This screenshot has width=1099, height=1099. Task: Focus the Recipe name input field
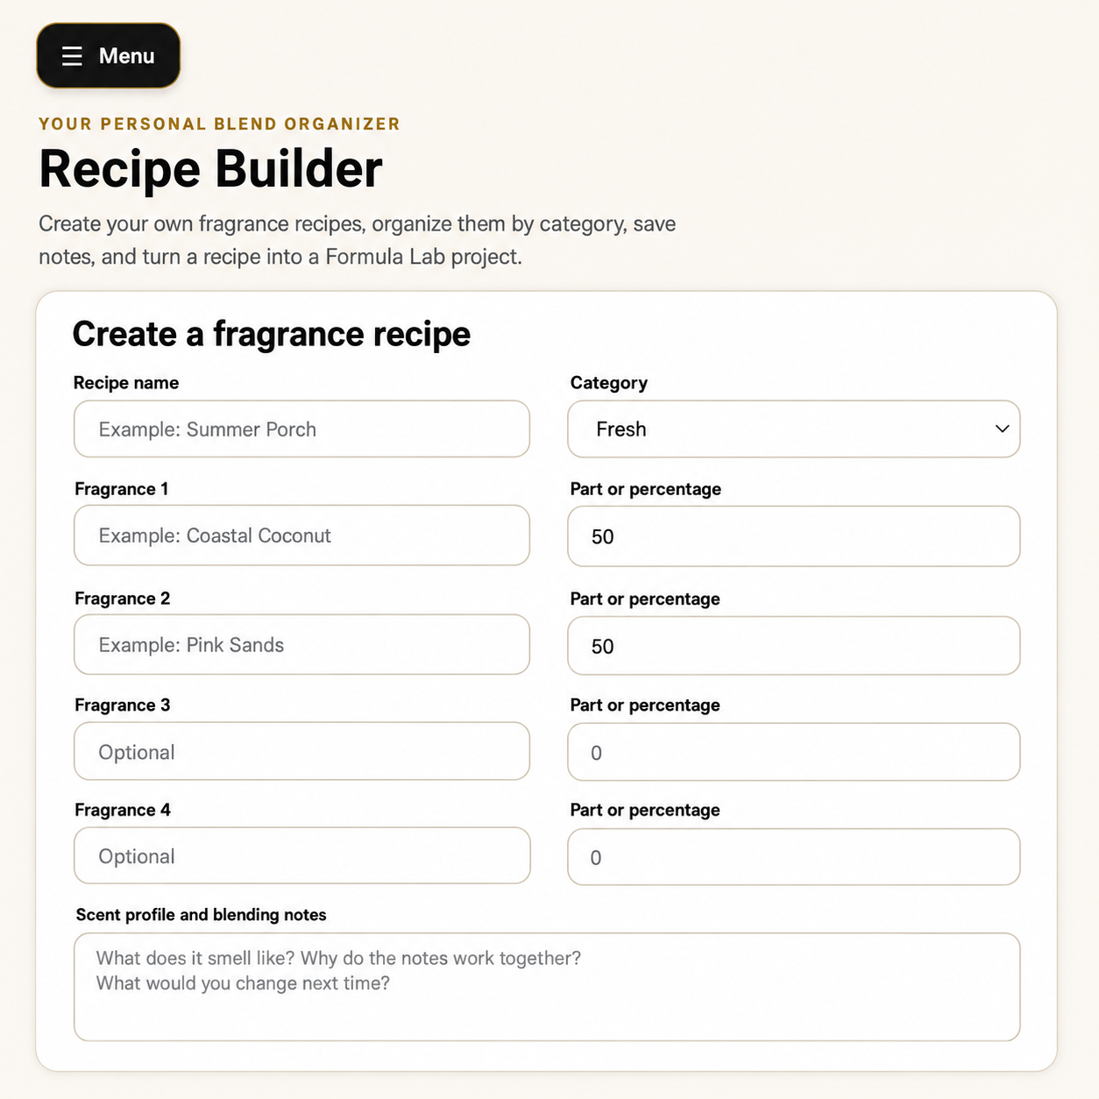point(302,429)
